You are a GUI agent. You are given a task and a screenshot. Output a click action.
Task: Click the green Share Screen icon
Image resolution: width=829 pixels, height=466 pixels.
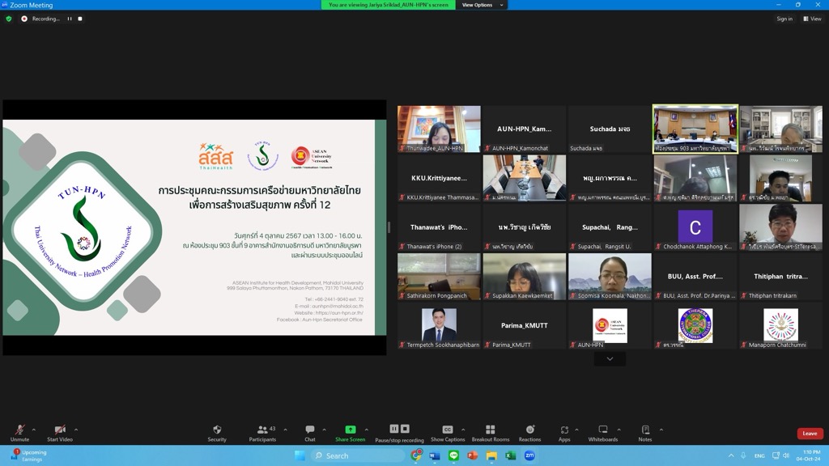coord(350,432)
